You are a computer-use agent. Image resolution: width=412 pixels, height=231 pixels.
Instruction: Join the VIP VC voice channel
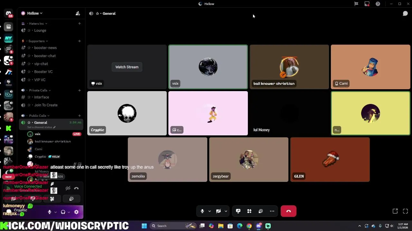coord(51,80)
